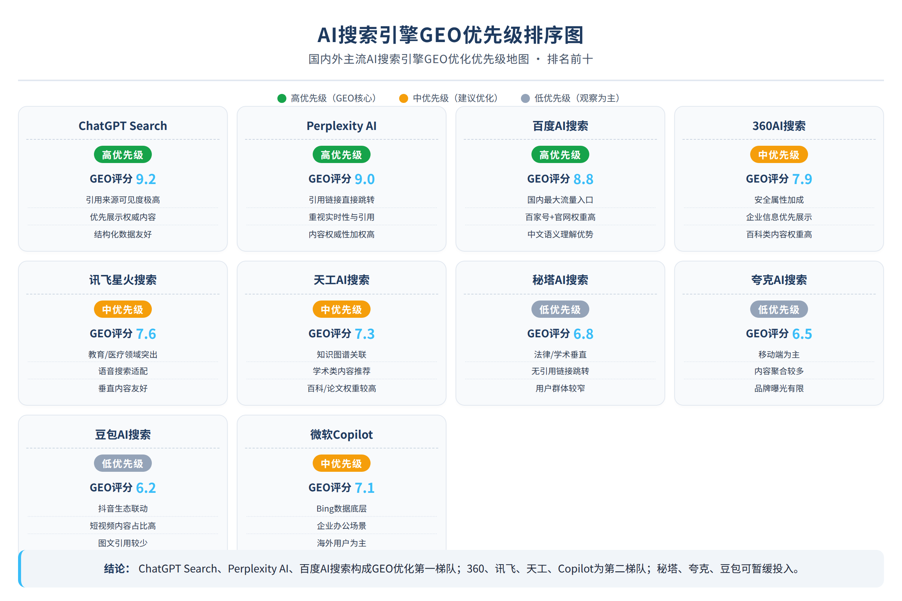Click the orange medium-priority legend dot
This screenshot has width=902, height=601.
403,98
